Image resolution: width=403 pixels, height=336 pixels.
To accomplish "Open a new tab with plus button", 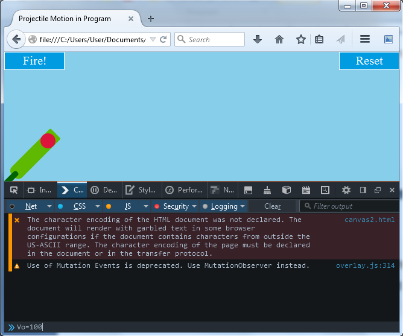I will 151,19.
